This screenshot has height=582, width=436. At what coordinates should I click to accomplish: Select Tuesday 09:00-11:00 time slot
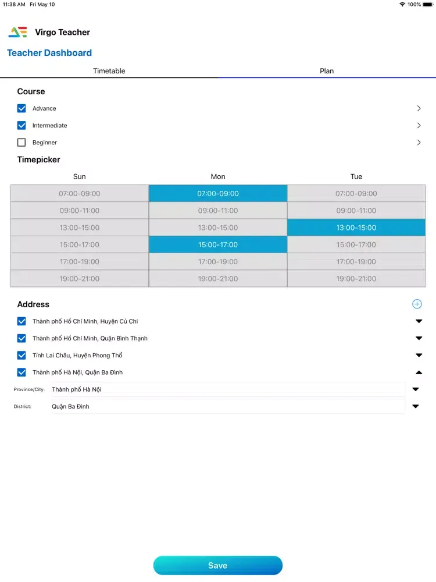coord(356,211)
